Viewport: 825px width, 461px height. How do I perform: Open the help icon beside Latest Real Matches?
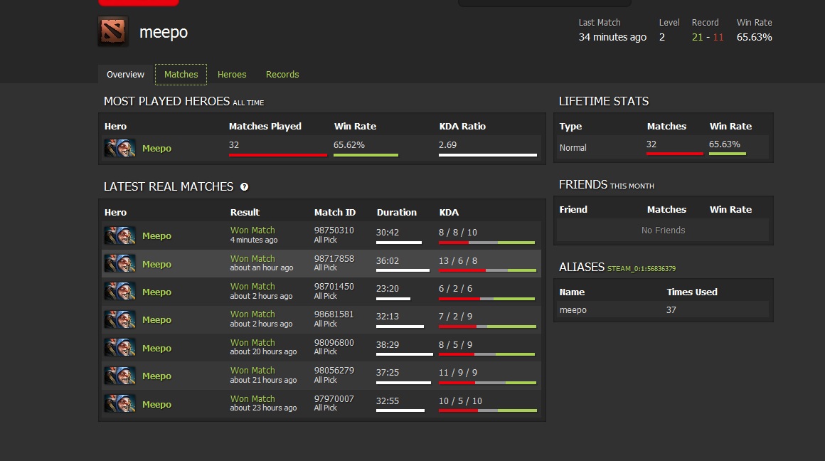(x=244, y=187)
